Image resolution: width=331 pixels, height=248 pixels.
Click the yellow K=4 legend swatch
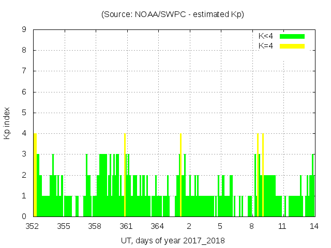(x=292, y=46)
